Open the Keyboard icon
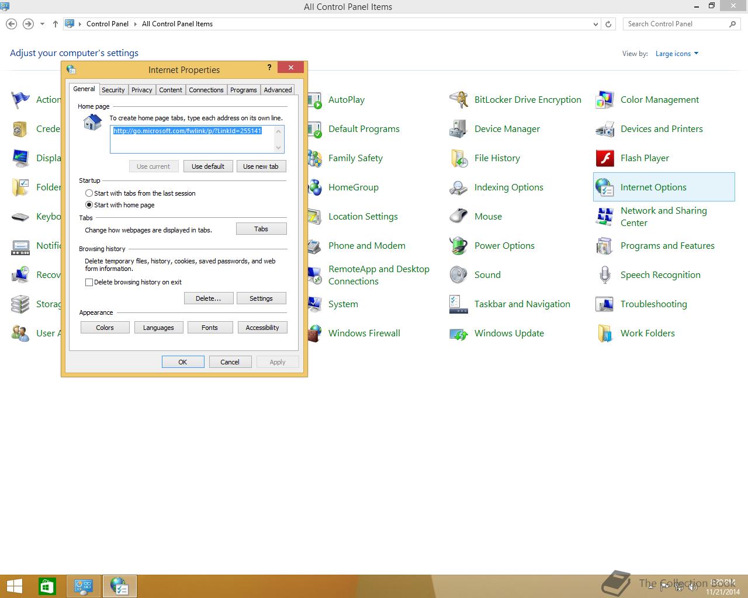Viewport: 748px width, 598px height. [20, 217]
